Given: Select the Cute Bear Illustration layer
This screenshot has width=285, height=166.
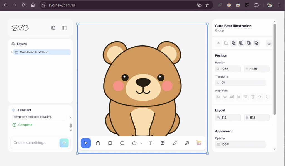Looking at the screenshot, I should point(42,52).
